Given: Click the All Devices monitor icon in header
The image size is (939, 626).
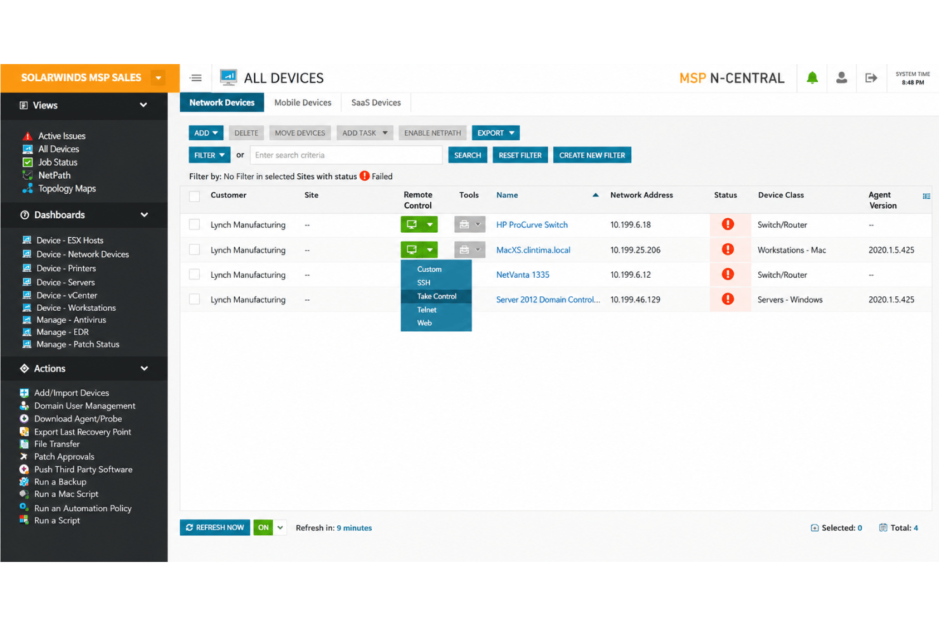Looking at the screenshot, I should tap(228, 77).
